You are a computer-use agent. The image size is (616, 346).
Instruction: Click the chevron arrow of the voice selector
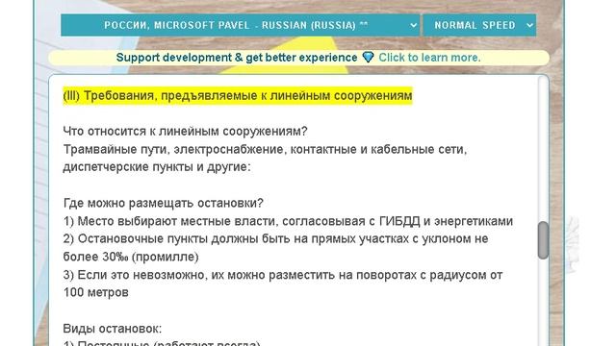(413, 26)
